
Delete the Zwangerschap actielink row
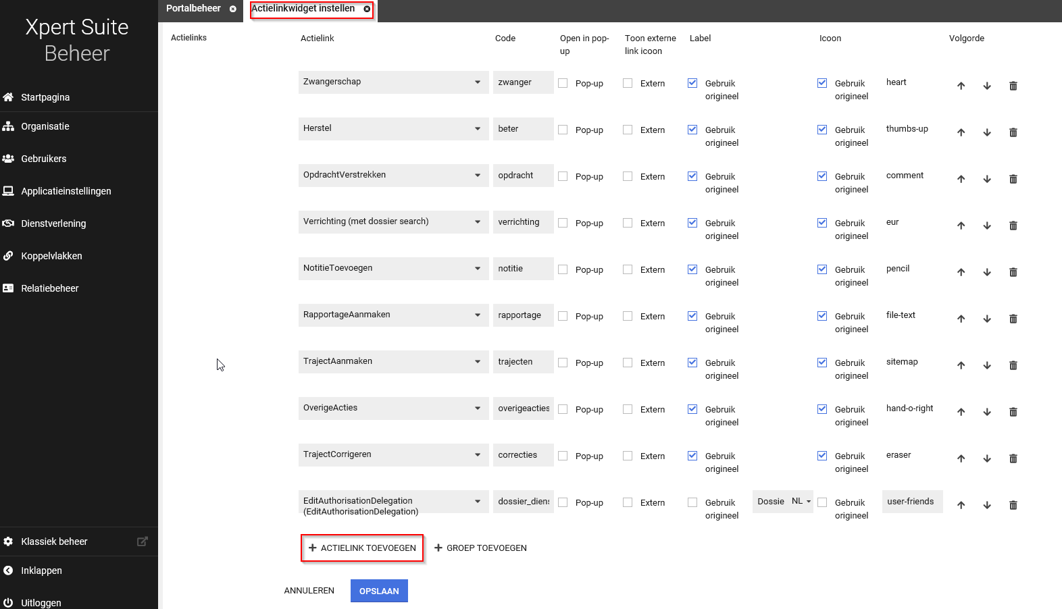1013,86
